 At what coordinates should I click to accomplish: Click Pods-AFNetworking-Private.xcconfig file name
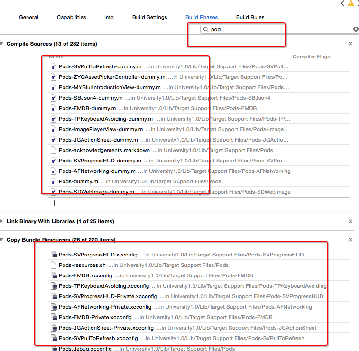[x=105, y=307]
